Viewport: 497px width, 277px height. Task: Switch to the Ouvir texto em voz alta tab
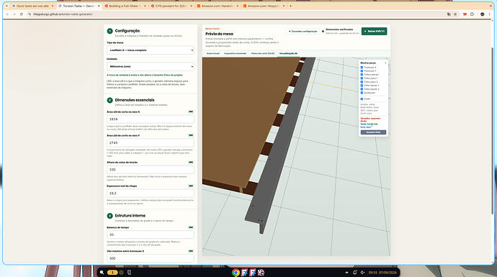[32, 6]
